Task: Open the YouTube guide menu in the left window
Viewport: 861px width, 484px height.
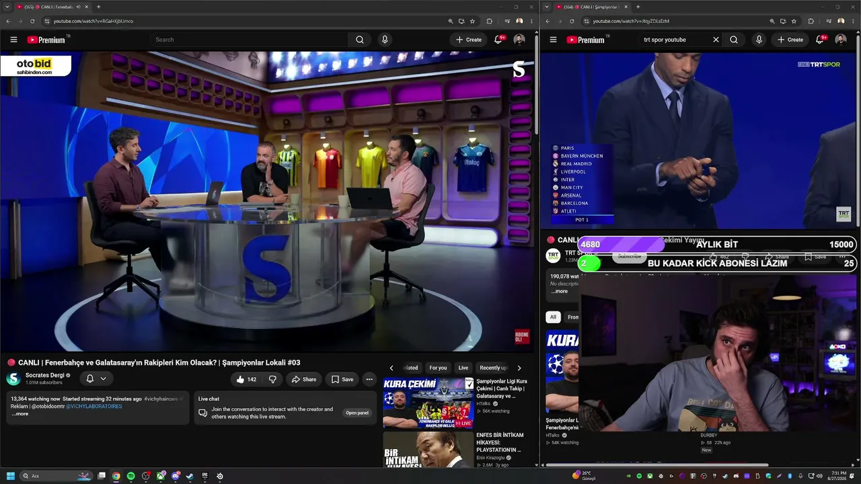Action: pos(13,40)
